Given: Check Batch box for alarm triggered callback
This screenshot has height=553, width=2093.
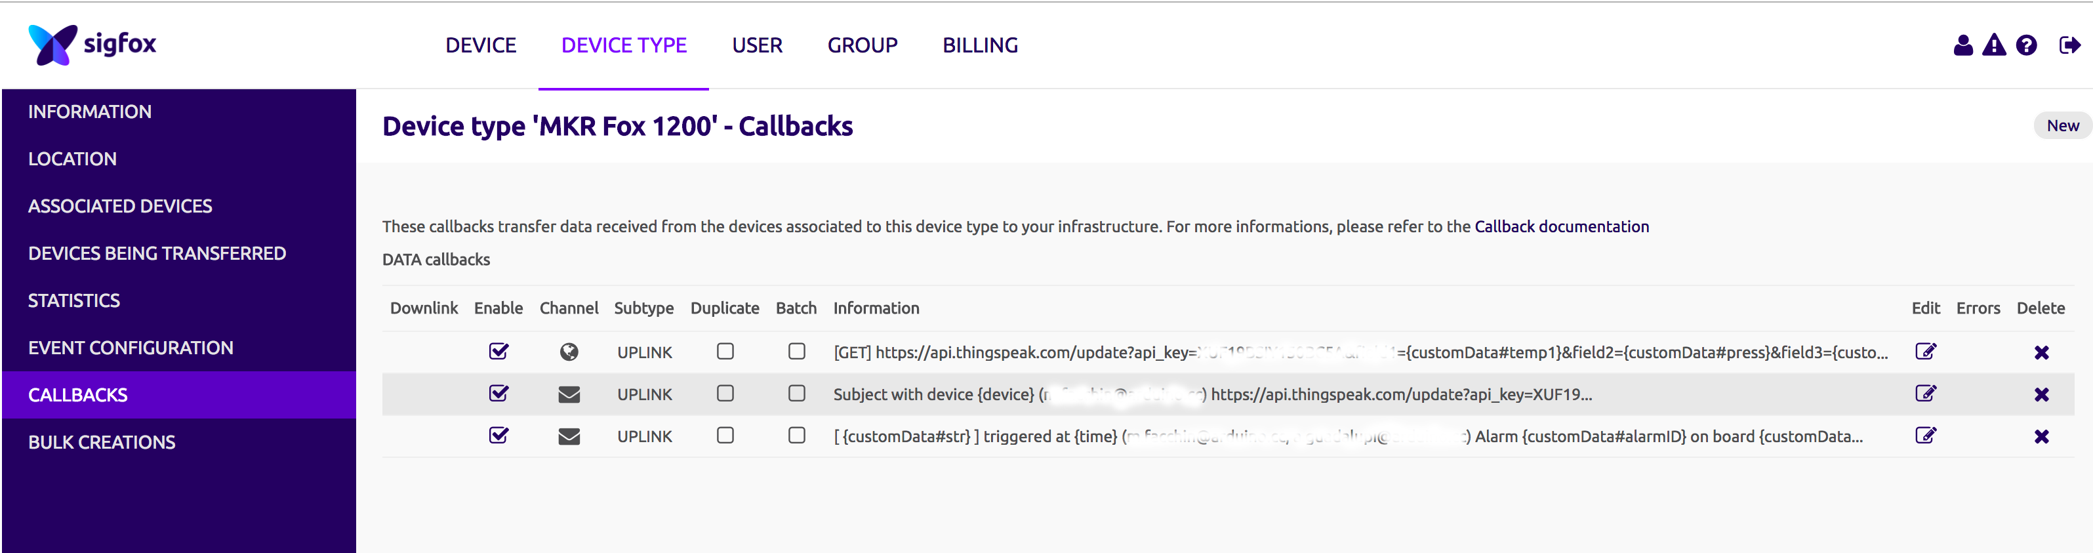Looking at the screenshot, I should (796, 436).
